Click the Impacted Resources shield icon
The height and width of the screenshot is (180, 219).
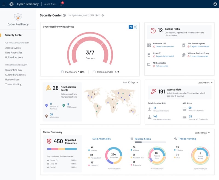coord(49,141)
